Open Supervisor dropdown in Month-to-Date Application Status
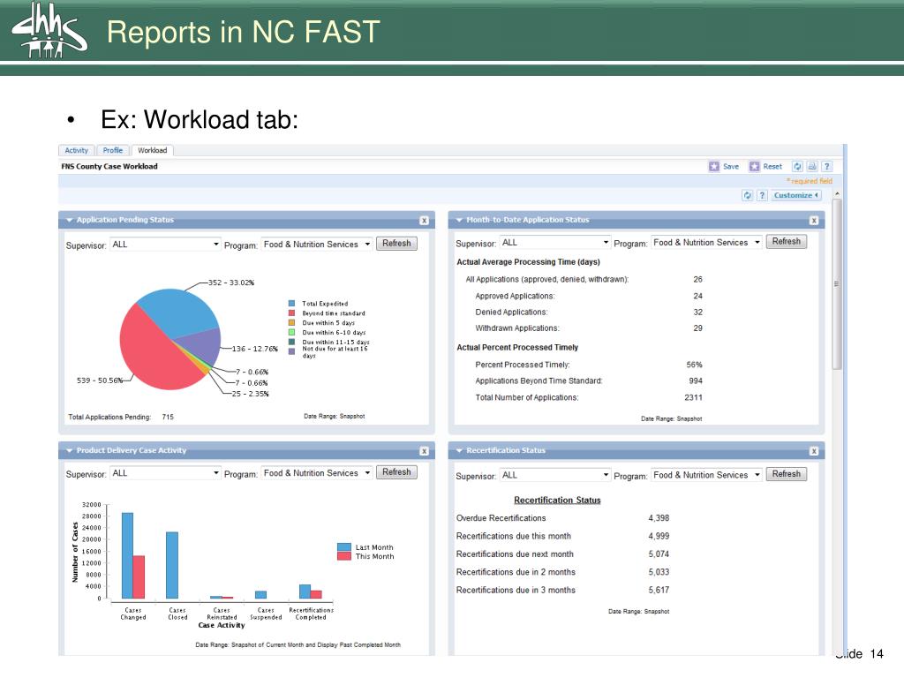904x678 pixels. 555,243
